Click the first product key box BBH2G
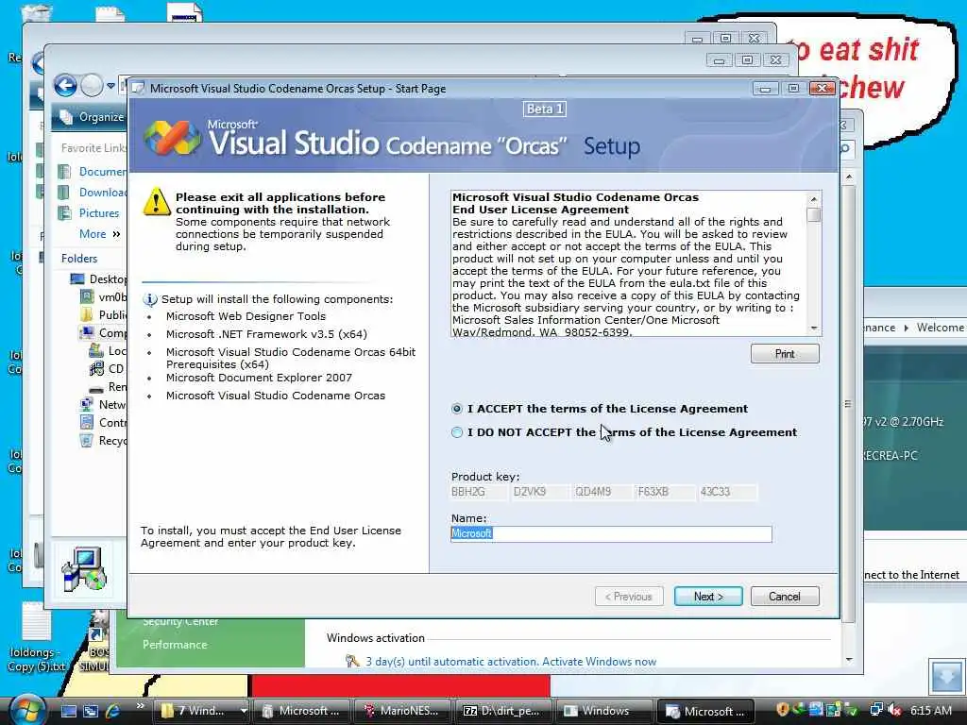This screenshot has height=725, width=967. [x=479, y=492]
